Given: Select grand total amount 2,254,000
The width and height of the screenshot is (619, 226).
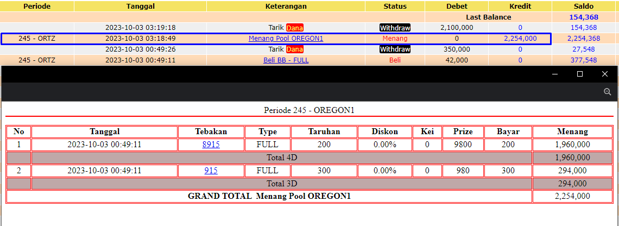Looking at the screenshot, I should 572,196.
